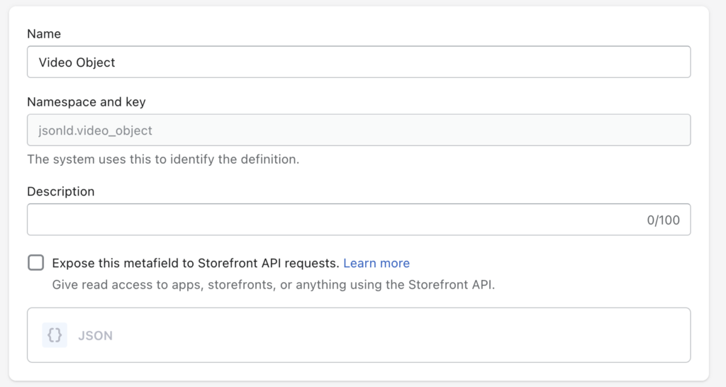Click 'The system uses this to identify' helper text
This screenshot has width=726, height=387.
tap(163, 159)
